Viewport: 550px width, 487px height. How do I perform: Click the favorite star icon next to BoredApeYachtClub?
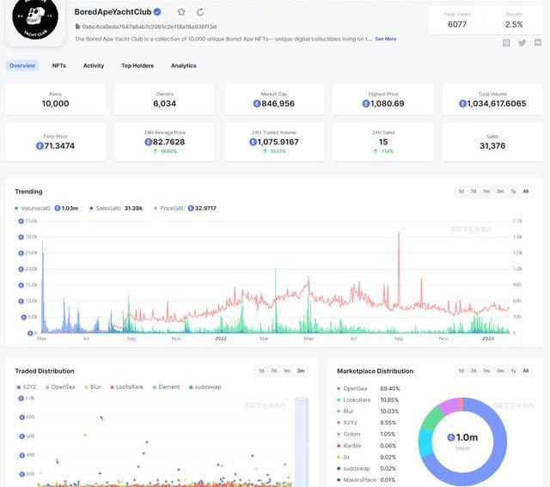click(x=181, y=12)
